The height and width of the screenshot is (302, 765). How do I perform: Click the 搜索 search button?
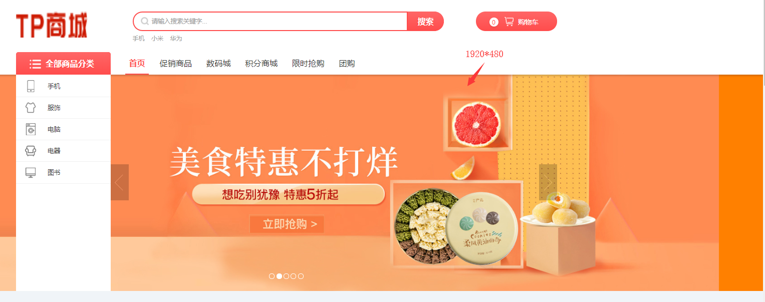click(x=425, y=22)
